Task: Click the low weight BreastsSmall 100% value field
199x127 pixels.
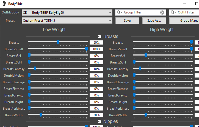Action: [96, 49]
